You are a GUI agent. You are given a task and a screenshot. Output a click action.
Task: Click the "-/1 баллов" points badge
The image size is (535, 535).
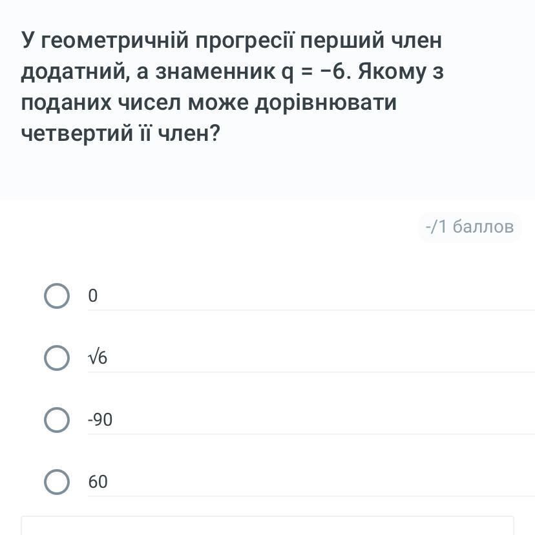point(469,227)
